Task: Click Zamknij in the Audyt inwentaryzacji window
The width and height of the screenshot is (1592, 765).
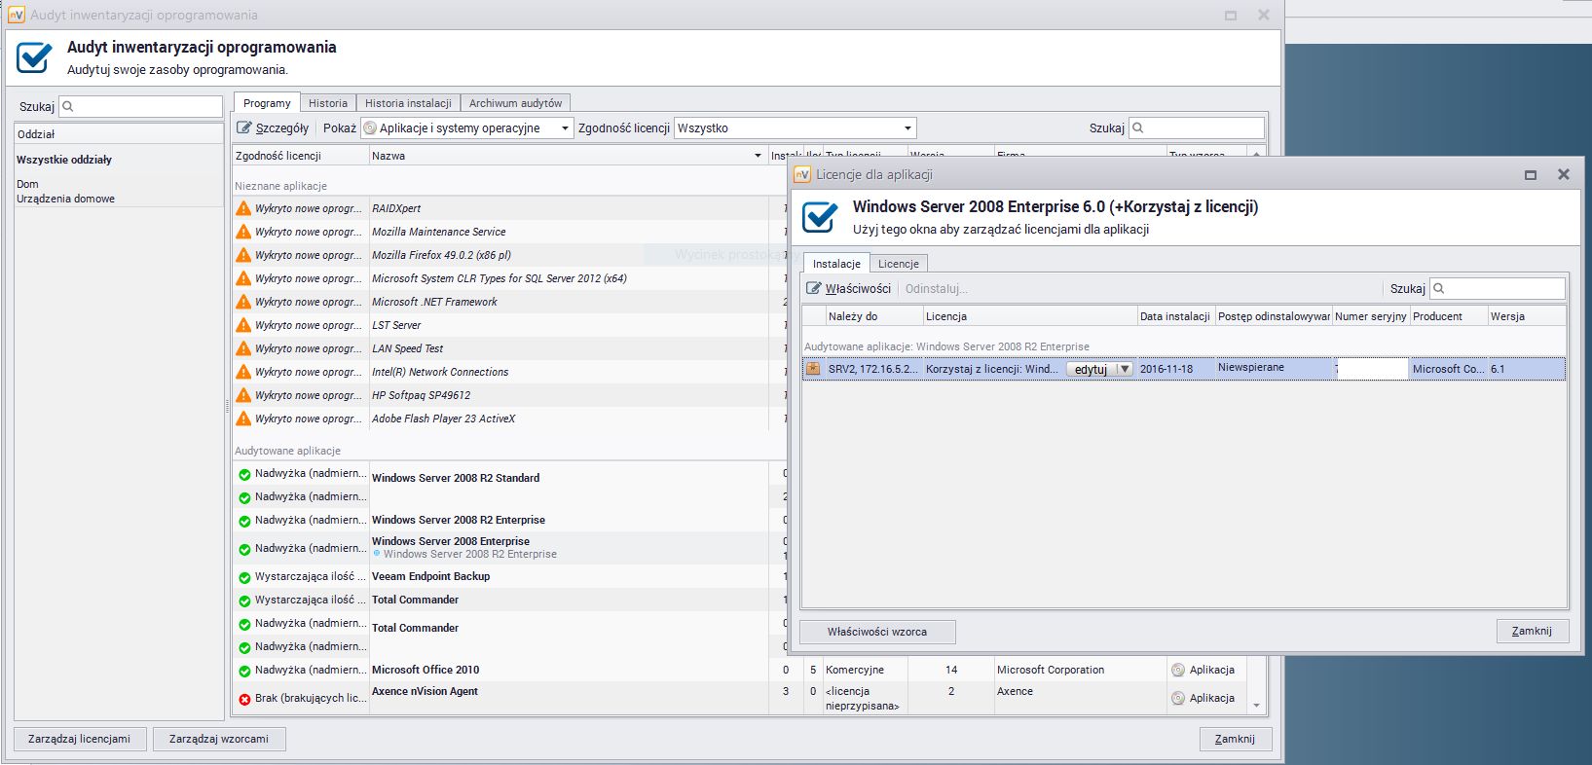Action: point(1235,739)
